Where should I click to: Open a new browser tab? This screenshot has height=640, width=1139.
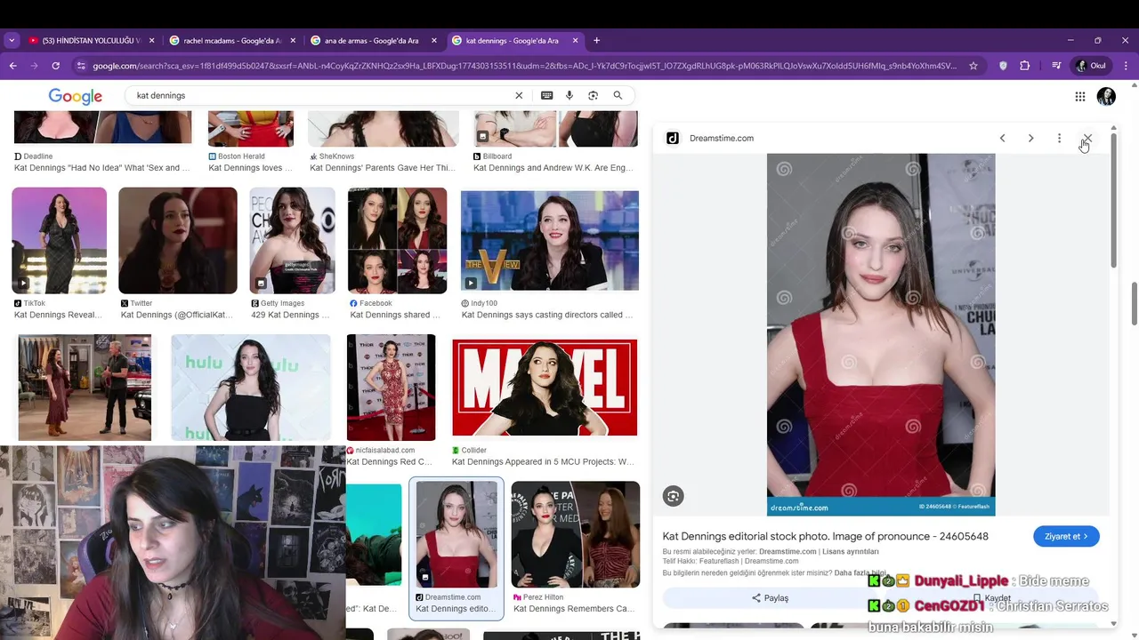[x=596, y=40]
